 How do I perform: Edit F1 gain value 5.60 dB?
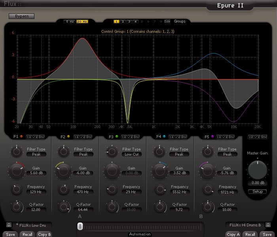(x=36, y=173)
